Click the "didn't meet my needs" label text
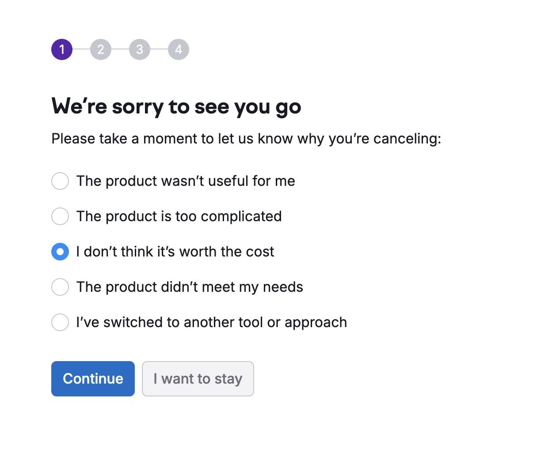Screen dimensions: 548x475 click(x=190, y=287)
